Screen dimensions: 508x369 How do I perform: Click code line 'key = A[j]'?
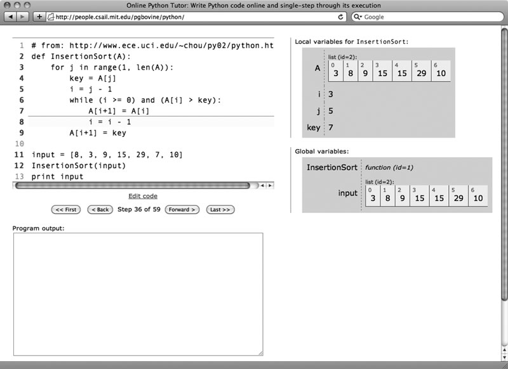93,78
